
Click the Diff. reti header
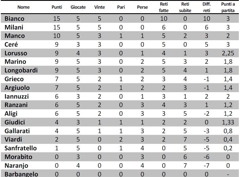207,7
